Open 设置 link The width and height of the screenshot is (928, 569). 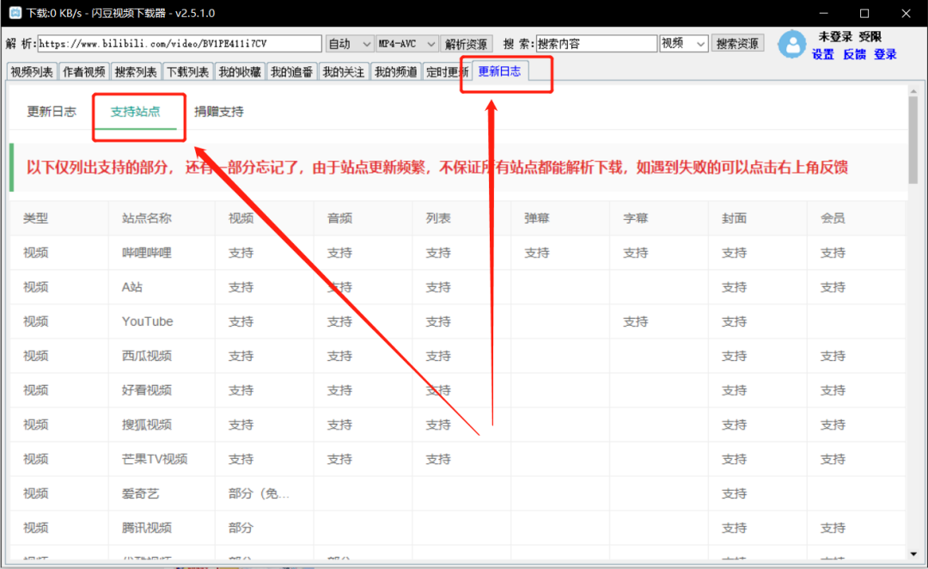(822, 54)
